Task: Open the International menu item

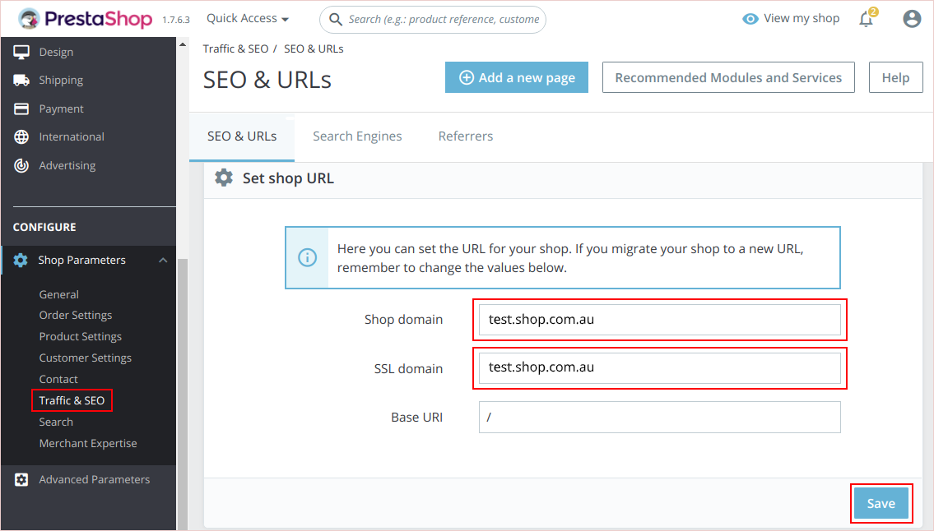Action: (x=72, y=137)
